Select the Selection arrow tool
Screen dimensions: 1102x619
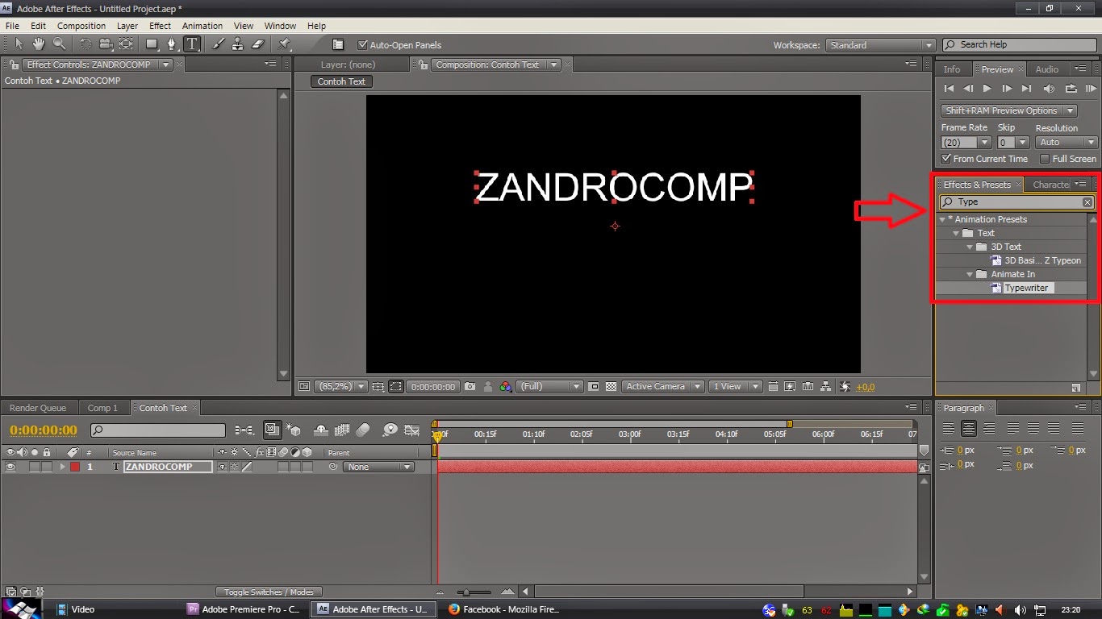pos(19,44)
